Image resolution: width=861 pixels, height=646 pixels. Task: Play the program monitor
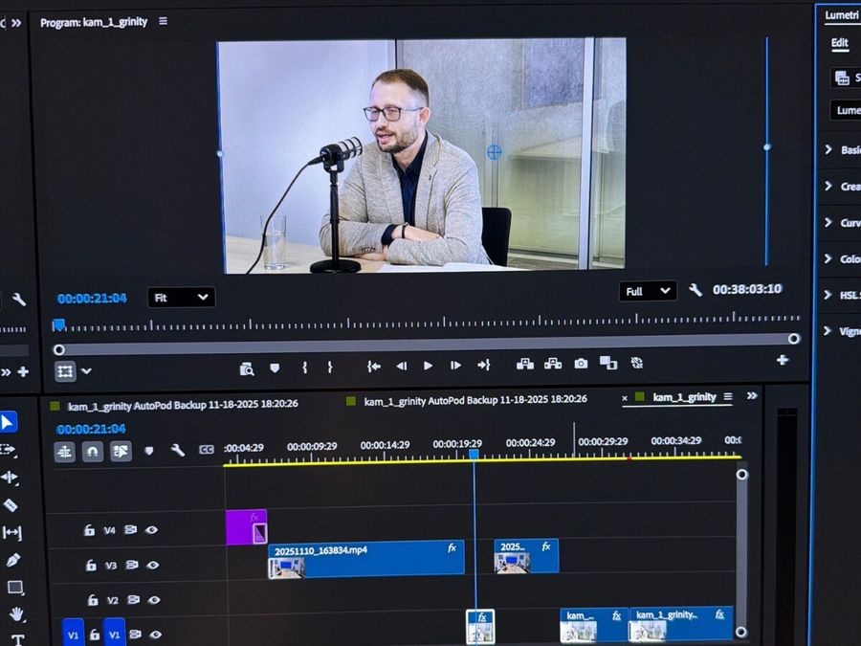429,366
